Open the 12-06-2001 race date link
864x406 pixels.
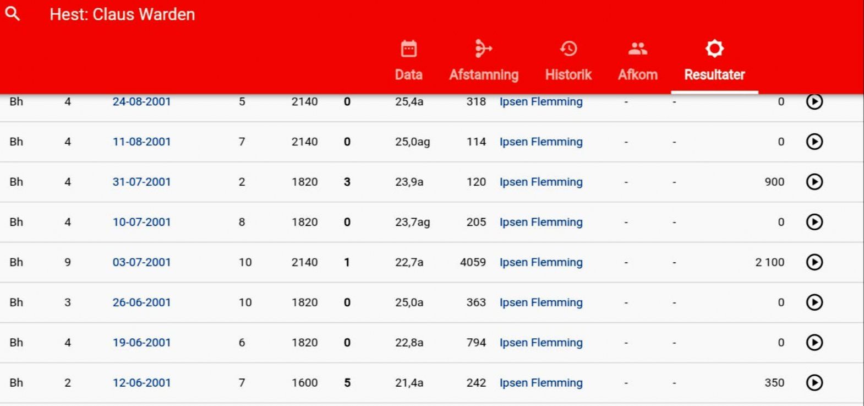point(141,383)
